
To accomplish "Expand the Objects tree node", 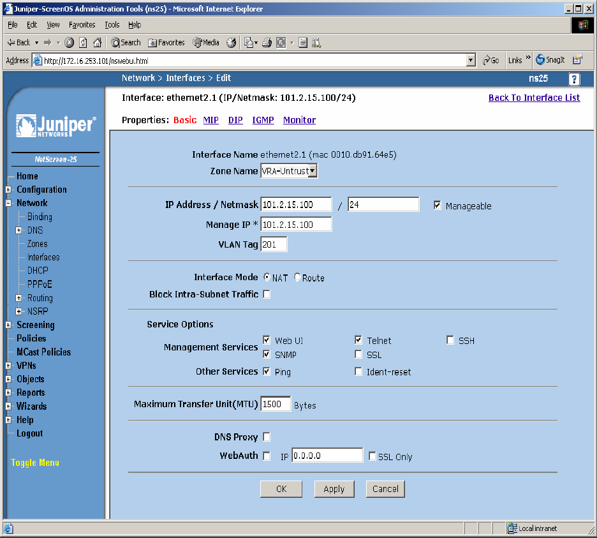I will click(x=8, y=379).
